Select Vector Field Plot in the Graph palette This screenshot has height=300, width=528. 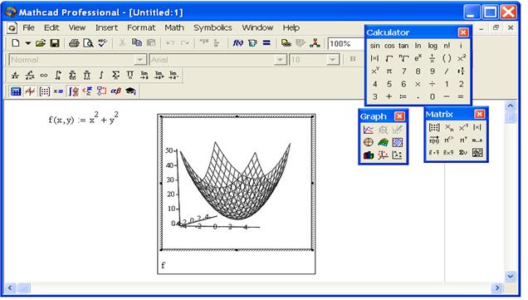click(x=398, y=155)
